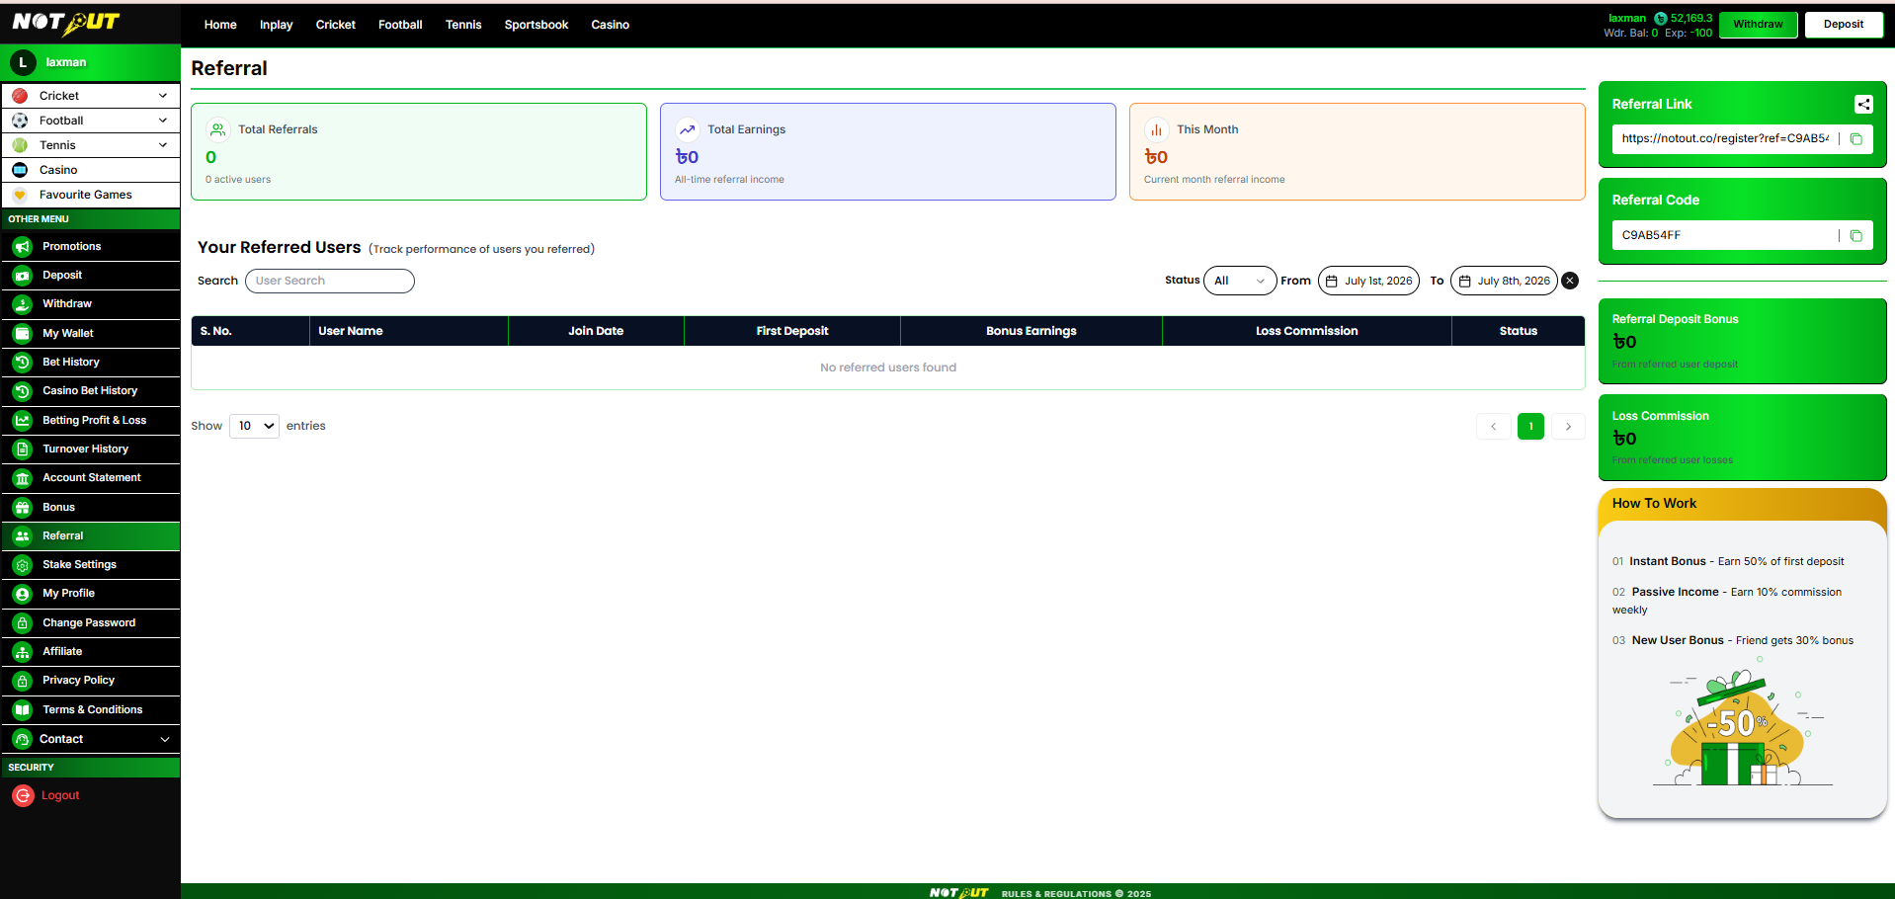
Task: Click the Casino Bet History icon
Action: (23, 391)
